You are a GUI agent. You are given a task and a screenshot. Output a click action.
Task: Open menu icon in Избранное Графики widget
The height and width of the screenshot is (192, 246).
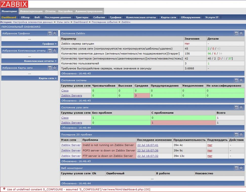point(50,33)
